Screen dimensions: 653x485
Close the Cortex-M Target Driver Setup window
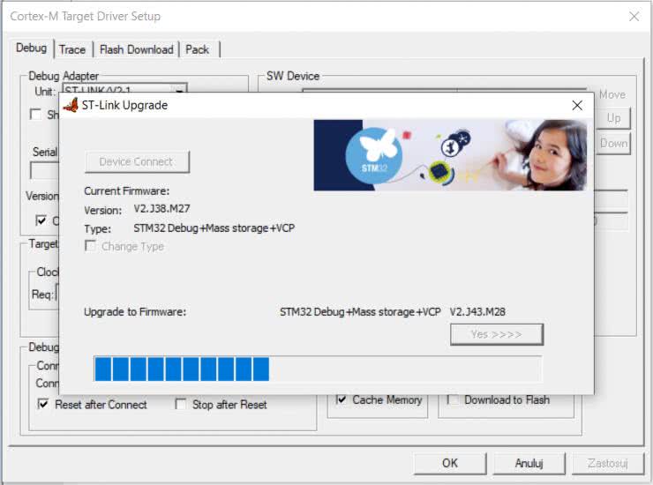point(634,16)
